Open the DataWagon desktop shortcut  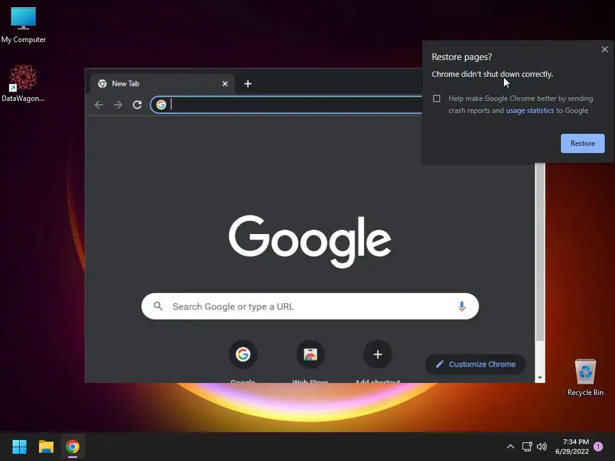click(x=23, y=83)
